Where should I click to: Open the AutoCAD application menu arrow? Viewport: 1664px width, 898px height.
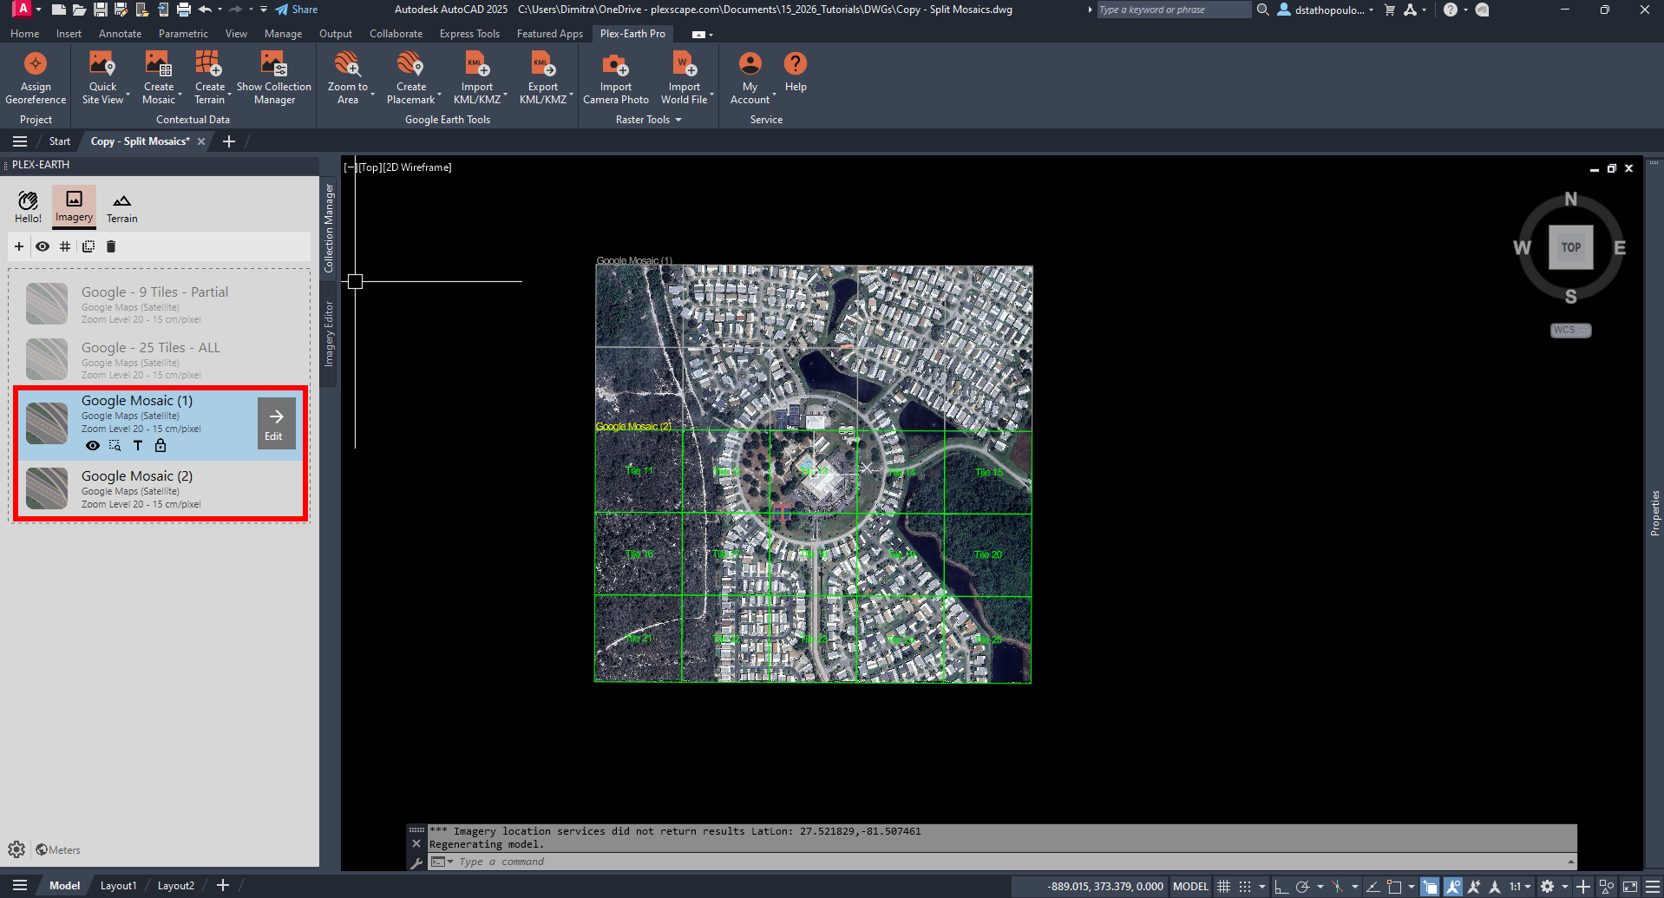pyautogui.click(x=38, y=10)
